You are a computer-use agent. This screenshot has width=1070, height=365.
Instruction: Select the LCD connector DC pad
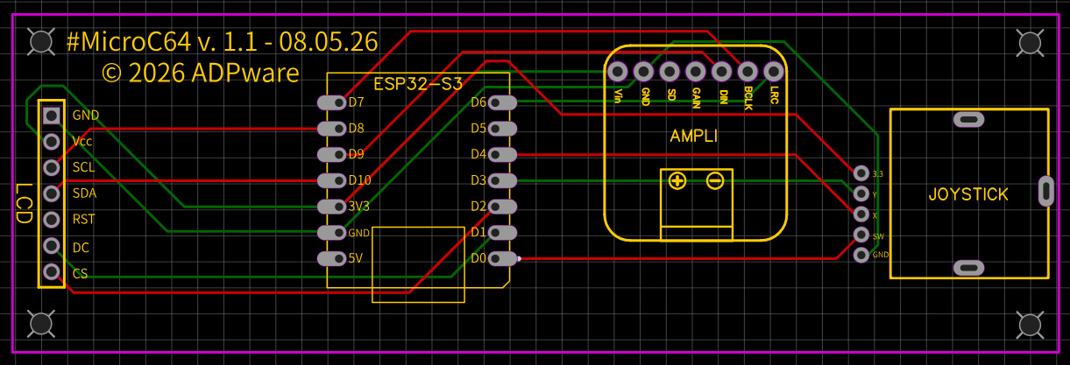[x=52, y=246]
